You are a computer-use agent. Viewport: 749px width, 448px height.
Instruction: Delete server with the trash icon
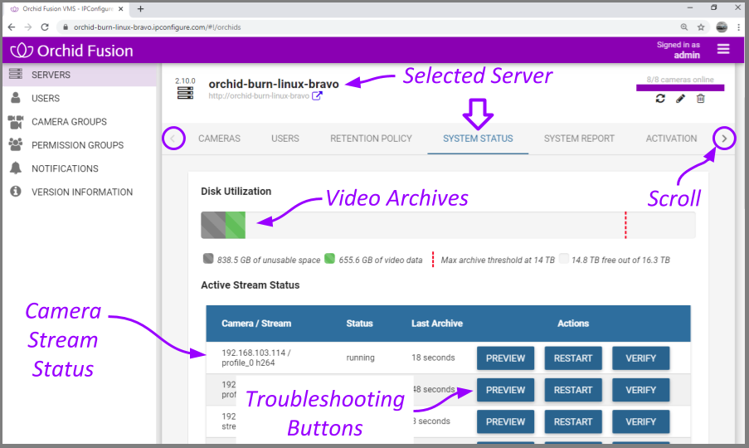[700, 99]
